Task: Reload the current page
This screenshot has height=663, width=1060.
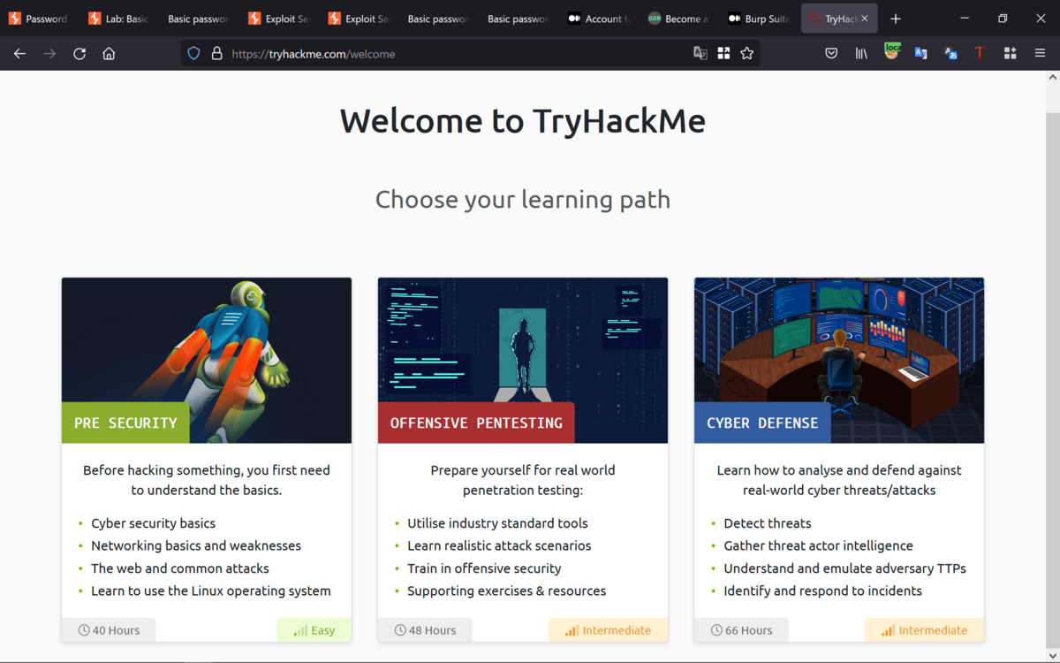Action: coord(79,54)
